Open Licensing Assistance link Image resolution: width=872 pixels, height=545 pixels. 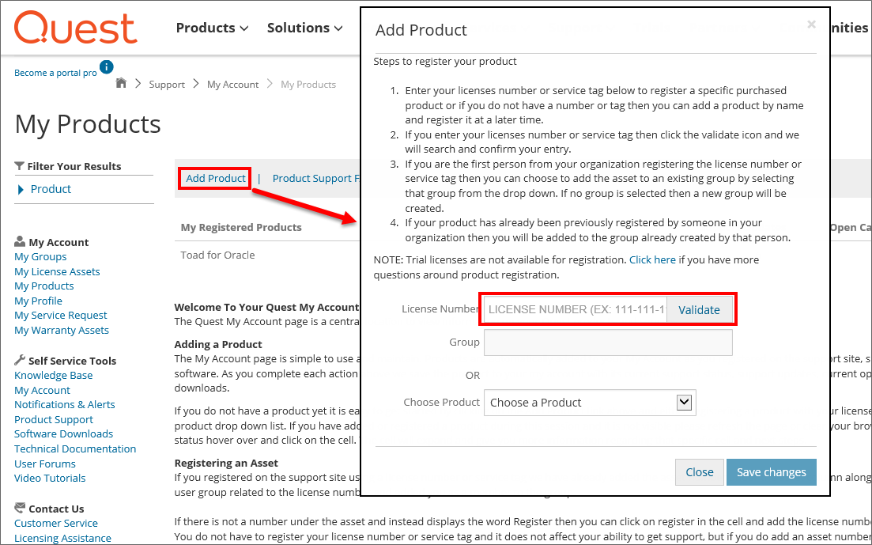point(62,539)
